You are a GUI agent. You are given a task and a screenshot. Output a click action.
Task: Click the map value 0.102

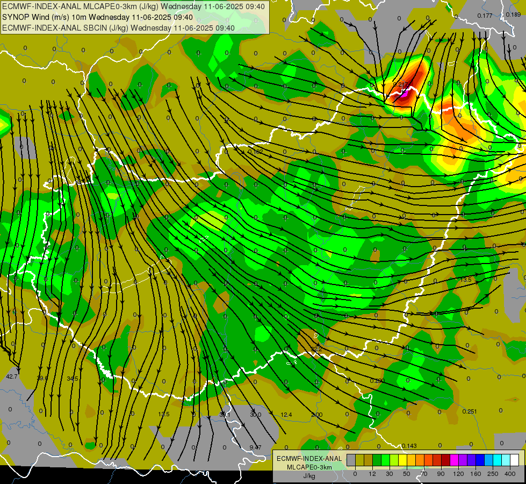(255, 152)
